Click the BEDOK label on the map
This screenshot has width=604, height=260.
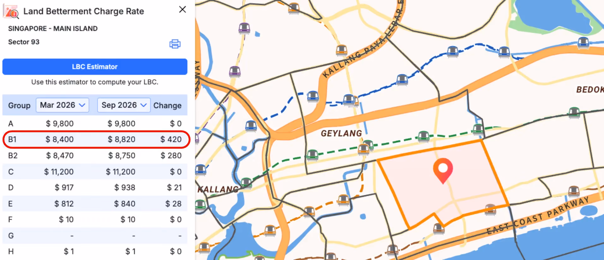coord(590,90)
